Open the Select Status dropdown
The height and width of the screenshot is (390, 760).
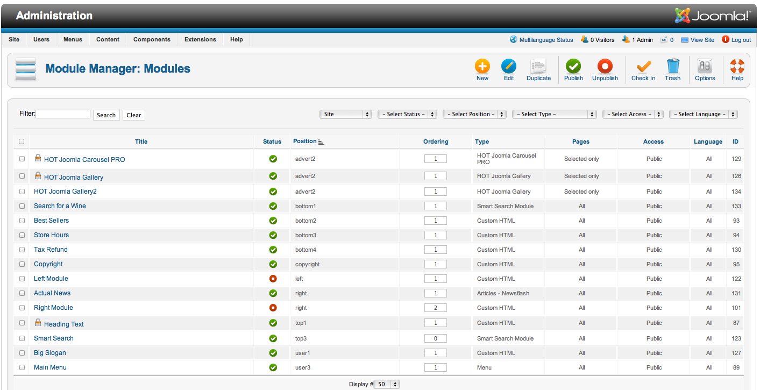tap(407, 114)
